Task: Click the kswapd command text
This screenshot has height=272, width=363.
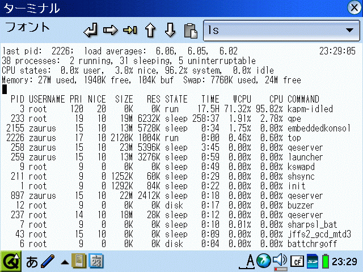Action: 301,167
